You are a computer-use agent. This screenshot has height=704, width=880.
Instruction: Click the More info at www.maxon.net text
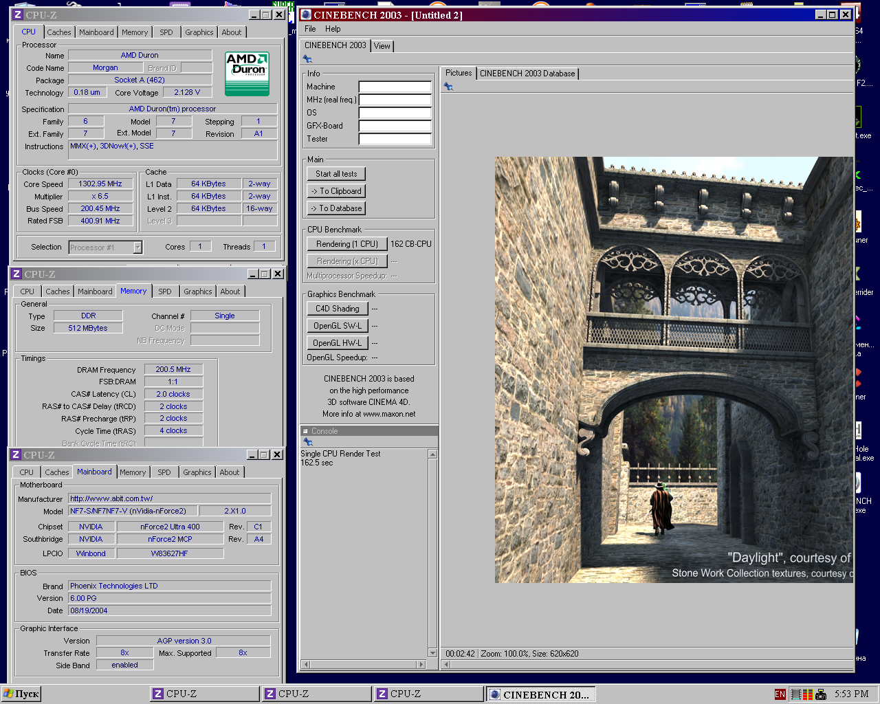coord(368,414)
